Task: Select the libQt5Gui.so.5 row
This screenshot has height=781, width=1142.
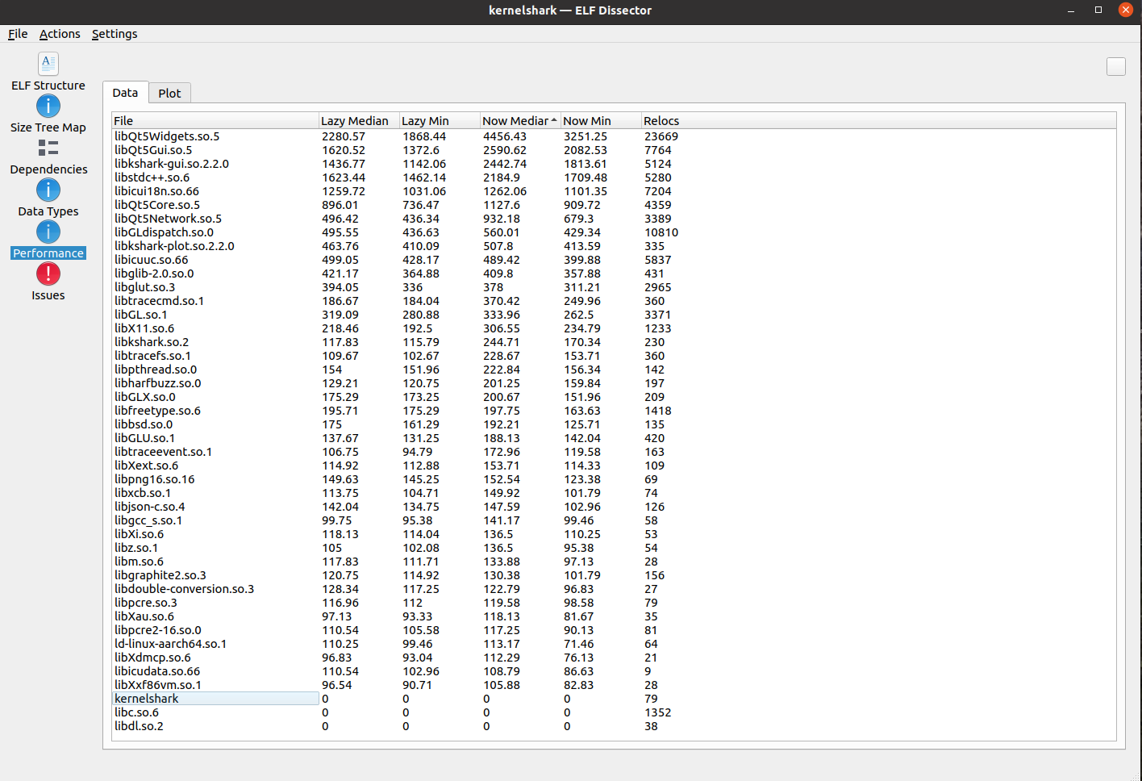Action: pos(614,150)
